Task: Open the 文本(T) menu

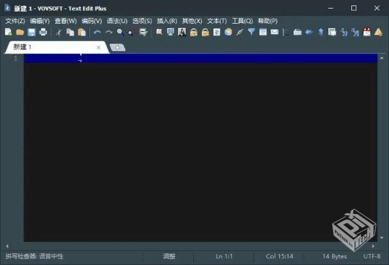Action: coord(217,21)
